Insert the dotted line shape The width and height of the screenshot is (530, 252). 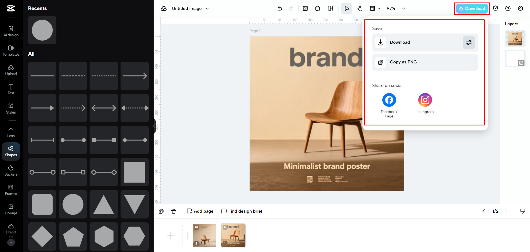pyautogui.click(x=104, y=76)
